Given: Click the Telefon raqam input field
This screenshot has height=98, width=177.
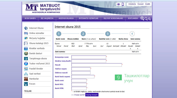Looking at the screenshot, I should pos(81,69).
